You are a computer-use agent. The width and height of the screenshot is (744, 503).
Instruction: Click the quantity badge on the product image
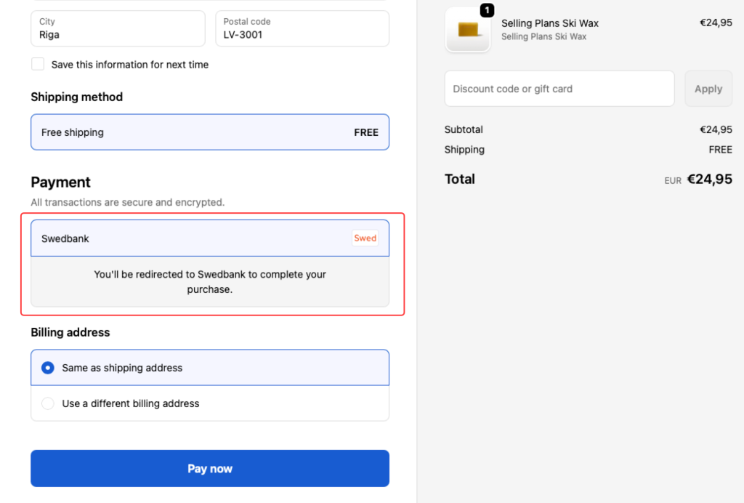point(487,10)
